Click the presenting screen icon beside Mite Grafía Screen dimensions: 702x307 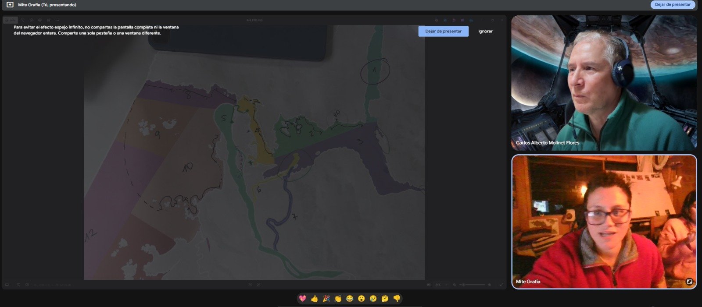pyautogui.click(x=10, y=5)
